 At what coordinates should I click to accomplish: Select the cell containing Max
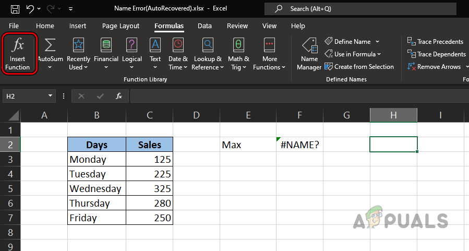(248, 145)
